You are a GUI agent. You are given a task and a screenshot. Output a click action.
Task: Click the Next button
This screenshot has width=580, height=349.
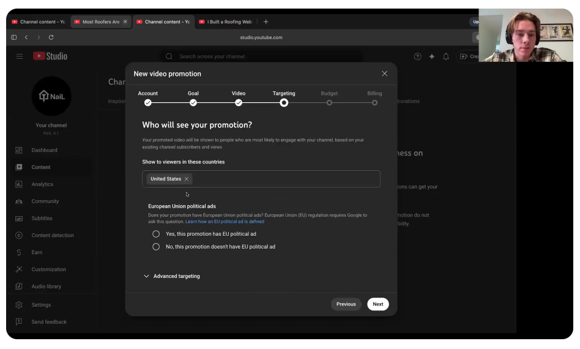click(377, 304)
